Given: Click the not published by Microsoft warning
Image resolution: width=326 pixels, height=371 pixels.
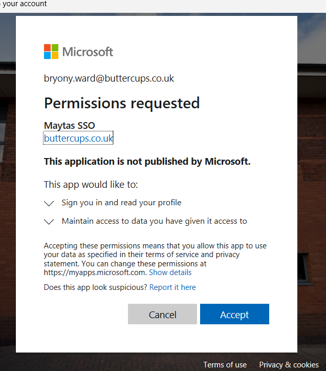Looking at the screenshot, I should coord(147,161).
